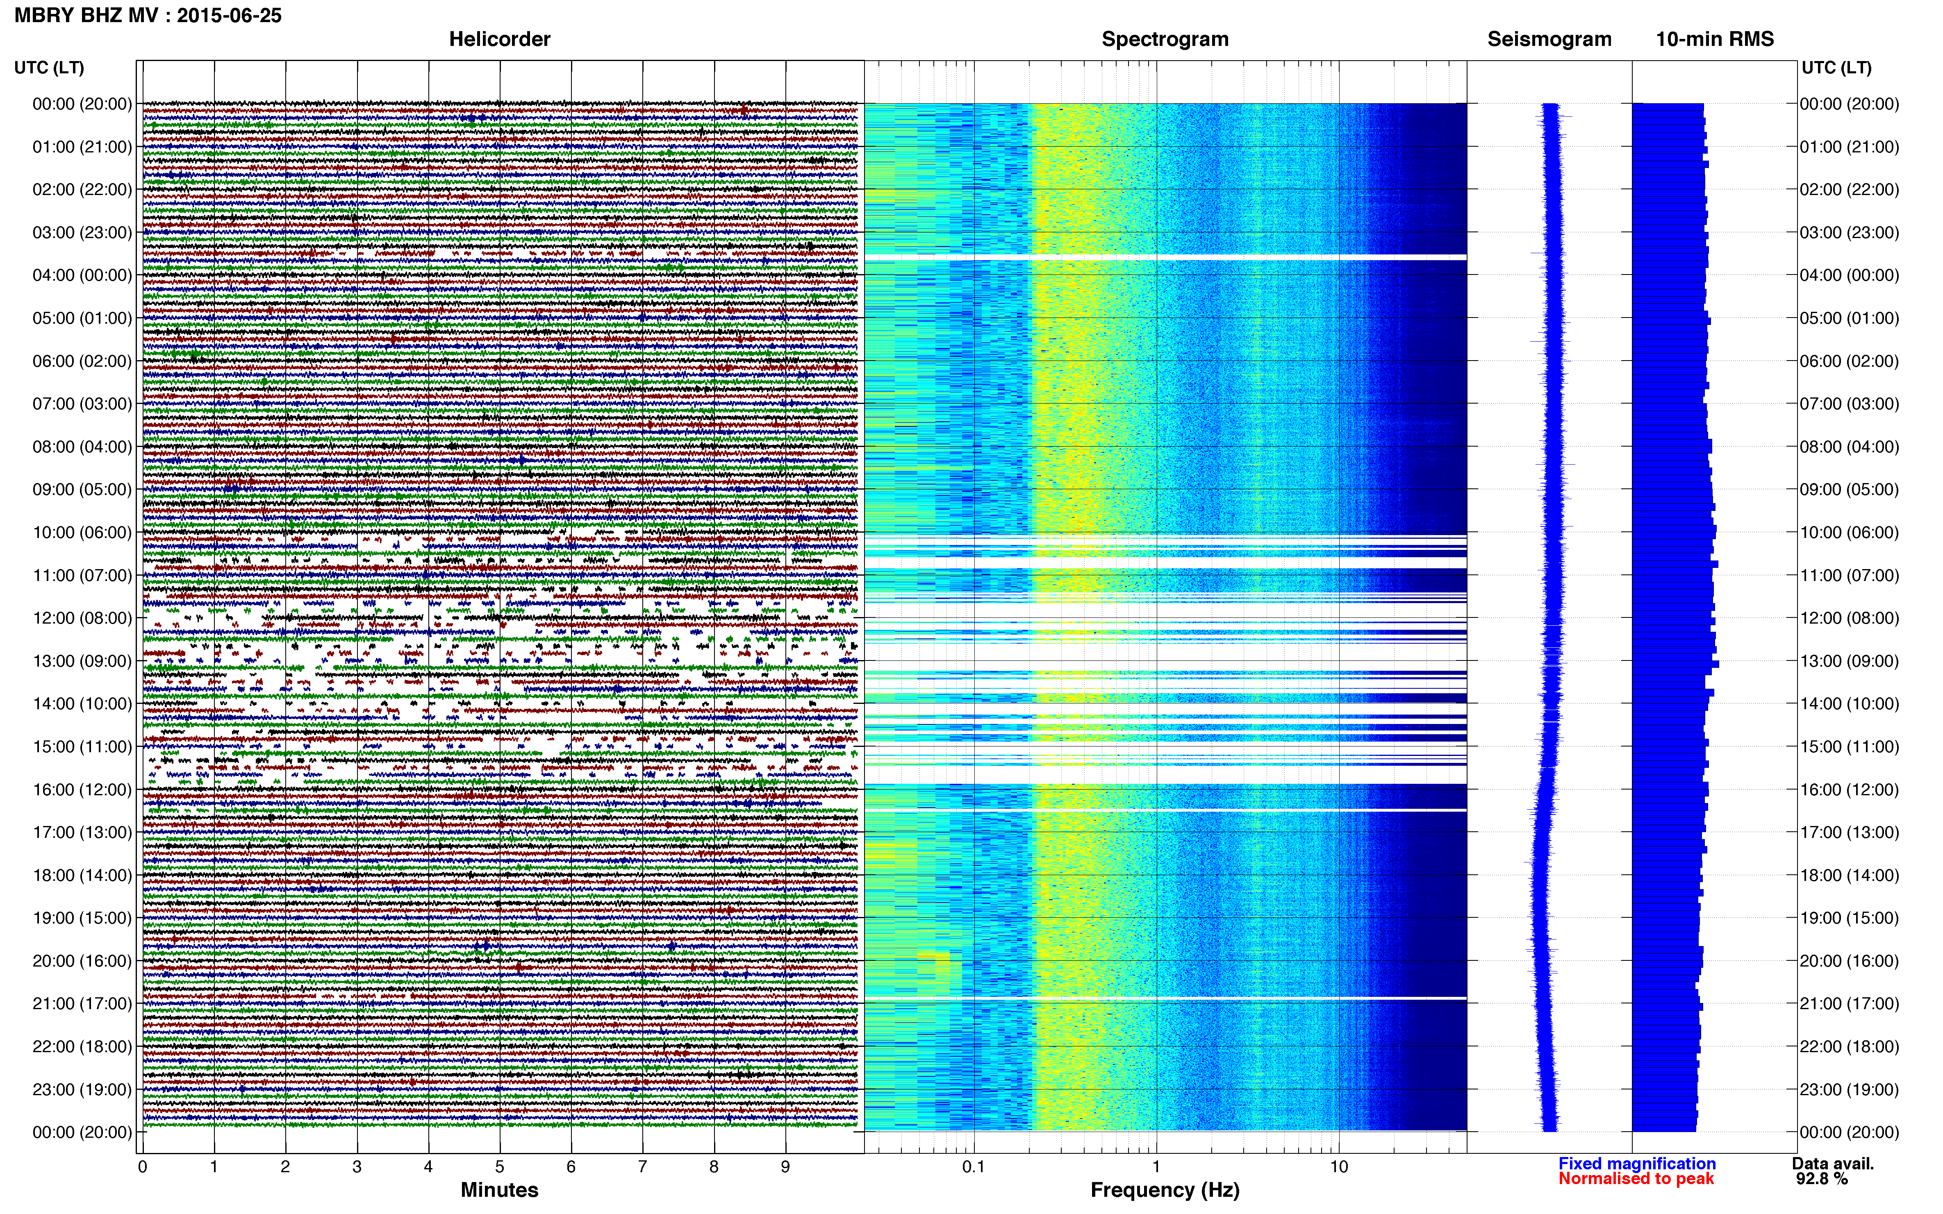Image resolution: width=1943 pixels, height=1214 pixels.
Task: Click 15:00 (11:00) on the RMS time axis
Action: click(x=1849, y=747)
